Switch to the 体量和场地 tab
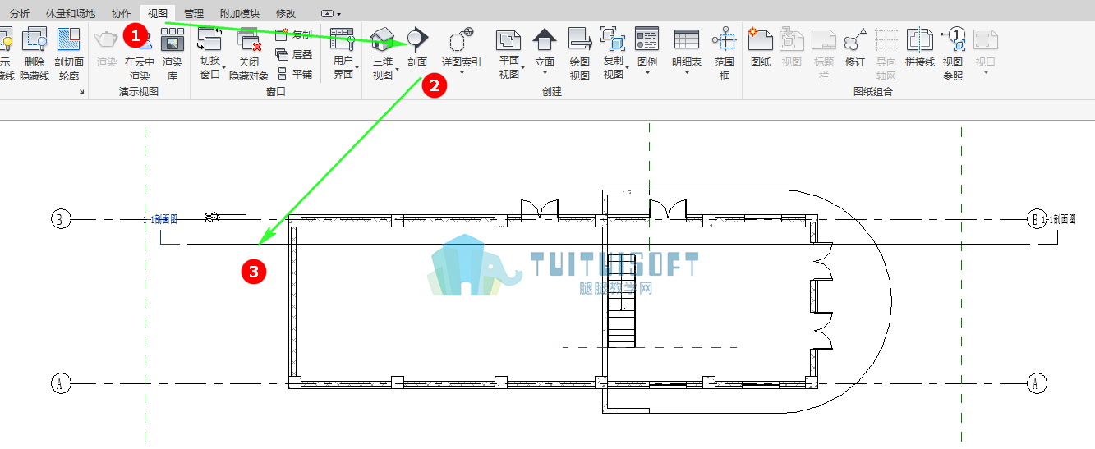 pos(71,13)
